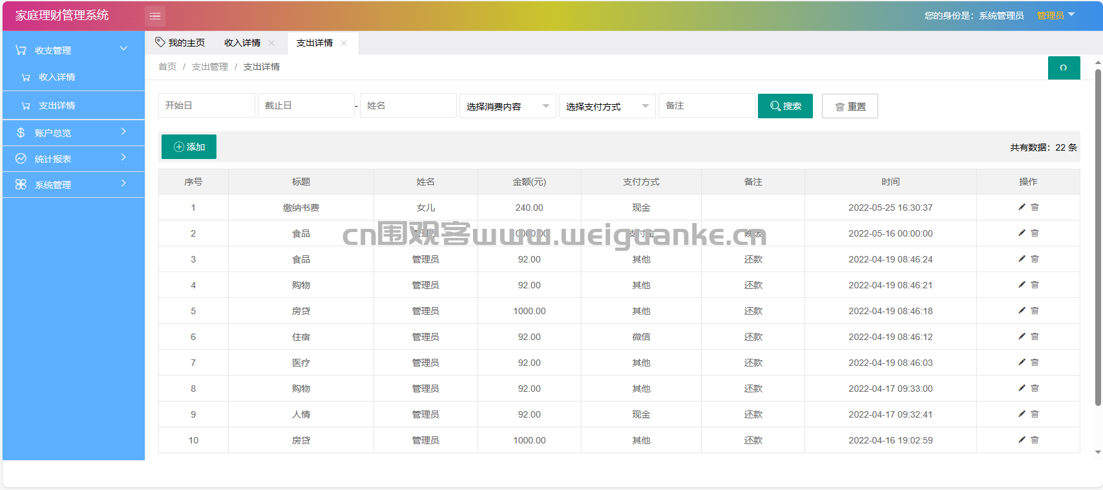Screen dimensions: 1103x490
Task: Focus the 姓名 name input field
Action: pyautogui.click(x=408, y=105)
